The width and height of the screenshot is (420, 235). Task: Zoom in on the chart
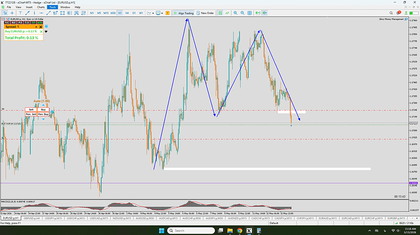coord(236,13)
